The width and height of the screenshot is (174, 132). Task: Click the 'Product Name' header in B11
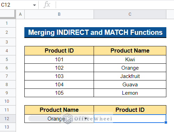click(x=59, y=110)
